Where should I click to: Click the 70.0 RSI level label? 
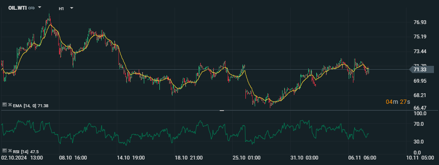point(421,124)
